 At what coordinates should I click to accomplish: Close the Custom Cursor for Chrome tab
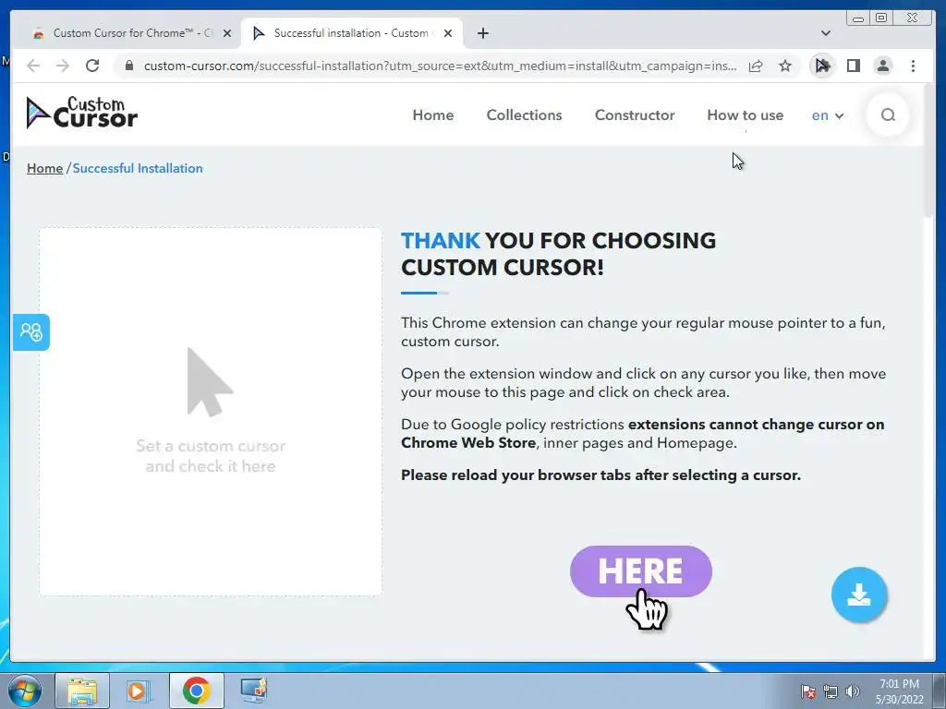pos(227,33)
